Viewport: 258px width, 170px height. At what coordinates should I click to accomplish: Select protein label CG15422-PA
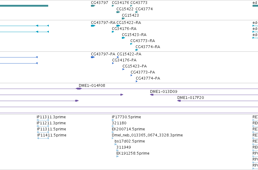tap(129, 54)
